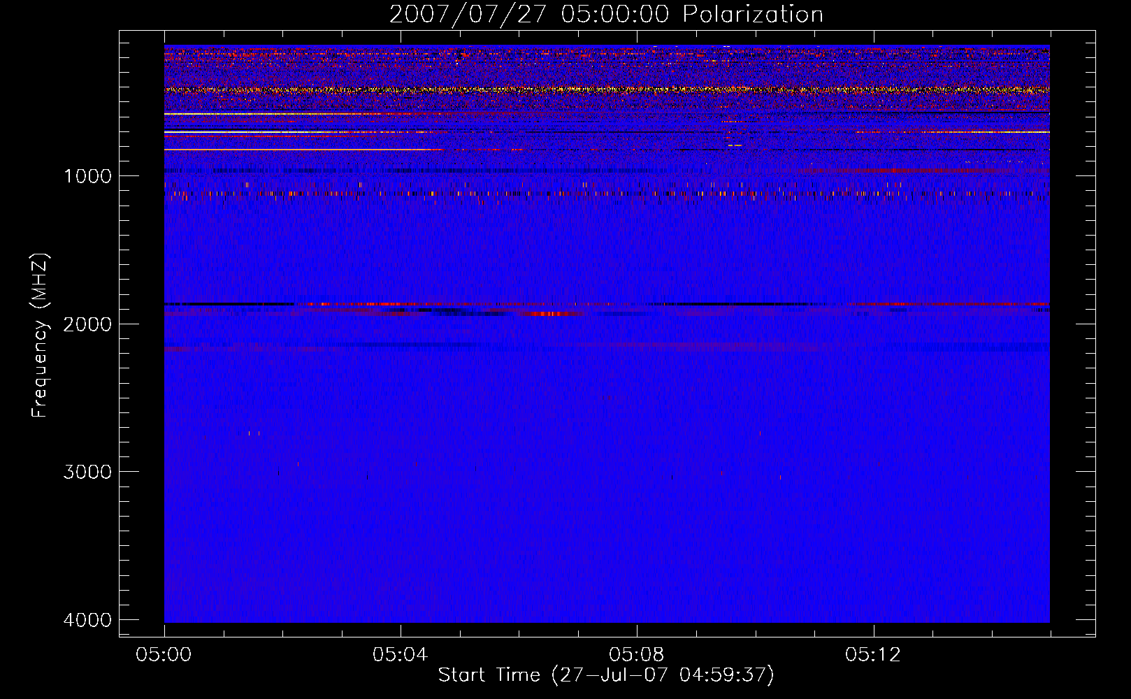Screen dimensions: 1131x699
Task: Click the 05:08 time tick label
Action: click(x=637, y=655)
